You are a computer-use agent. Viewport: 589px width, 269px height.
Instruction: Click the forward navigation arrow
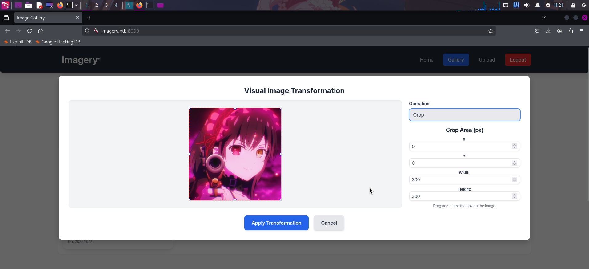[18, 31]
